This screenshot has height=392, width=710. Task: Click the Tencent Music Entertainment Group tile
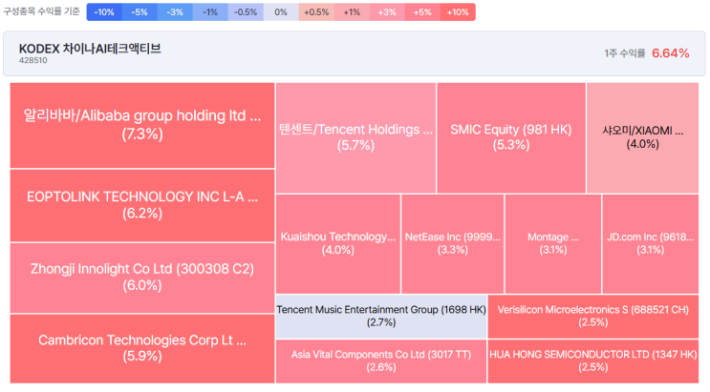[381, 317]
